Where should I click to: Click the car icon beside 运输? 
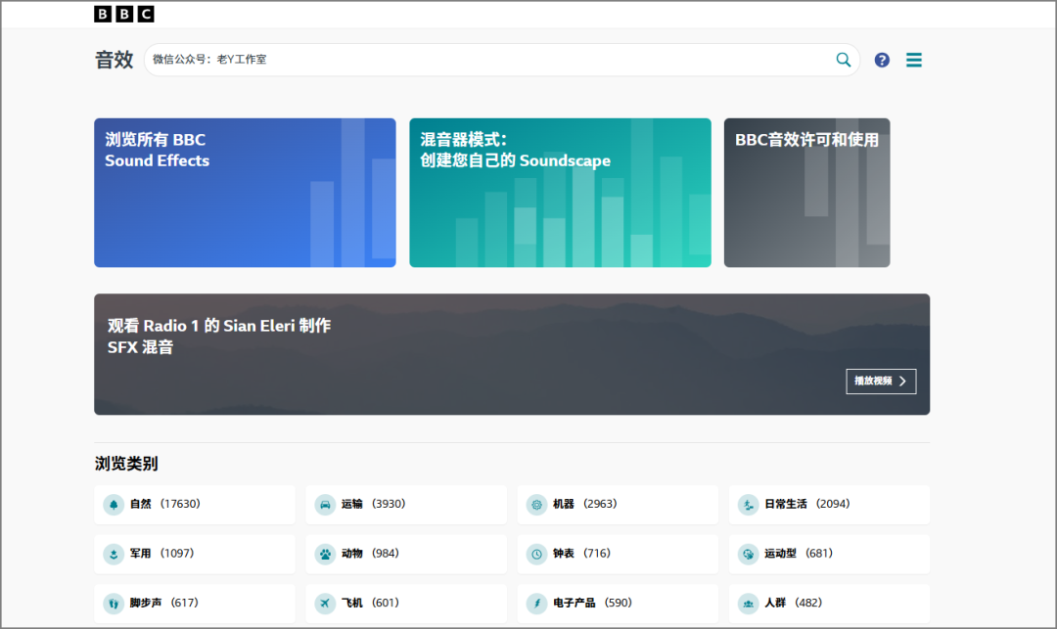(x=325, y=504)
